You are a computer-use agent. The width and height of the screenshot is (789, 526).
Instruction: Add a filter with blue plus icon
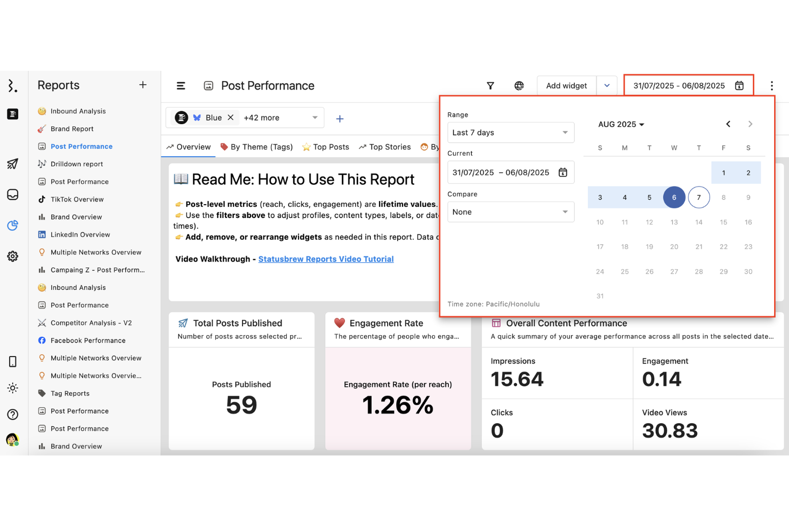tap(340, 119)
